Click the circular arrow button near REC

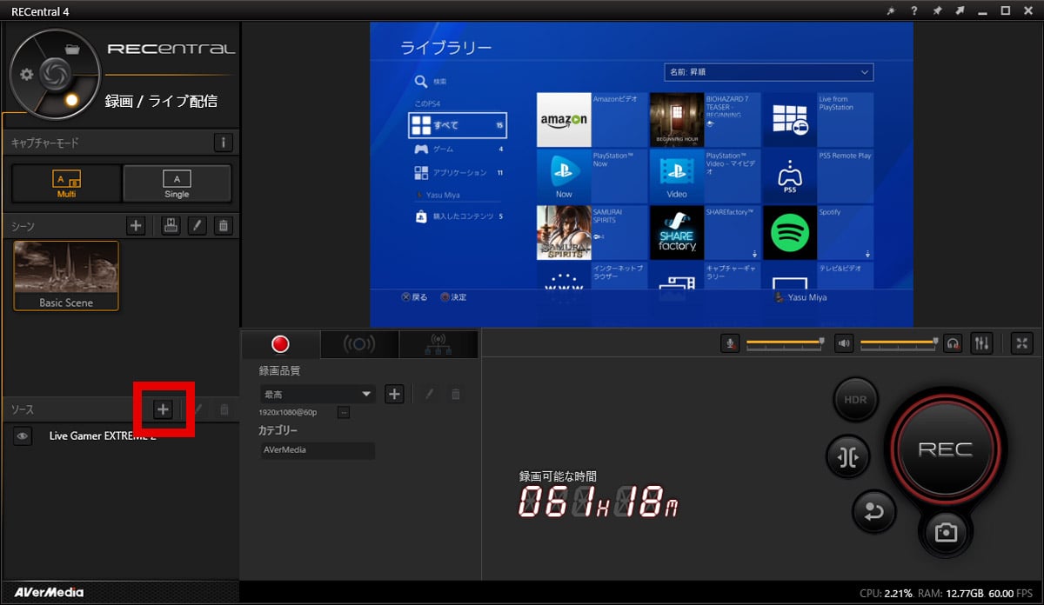(x=873, y=512)
